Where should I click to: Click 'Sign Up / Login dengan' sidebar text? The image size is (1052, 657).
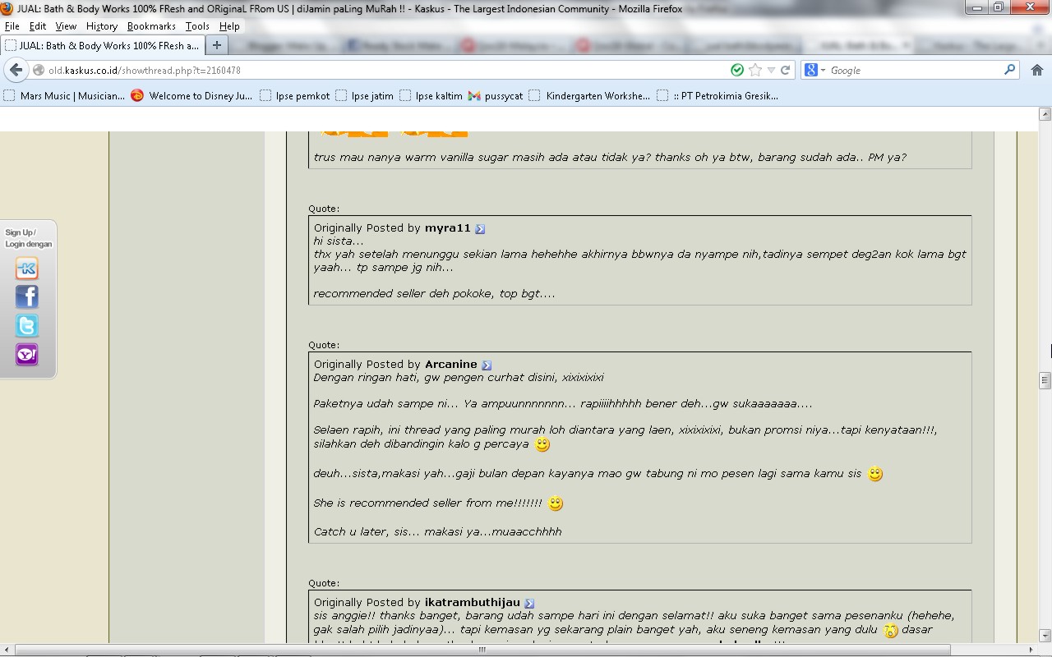[28, 238]
